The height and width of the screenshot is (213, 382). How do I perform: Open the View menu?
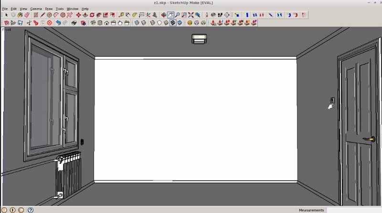(x=23, y=9)
